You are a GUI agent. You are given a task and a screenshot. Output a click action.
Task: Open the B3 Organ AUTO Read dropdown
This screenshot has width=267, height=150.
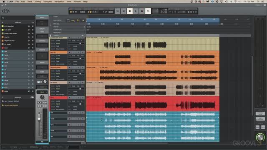click(58, 89)
